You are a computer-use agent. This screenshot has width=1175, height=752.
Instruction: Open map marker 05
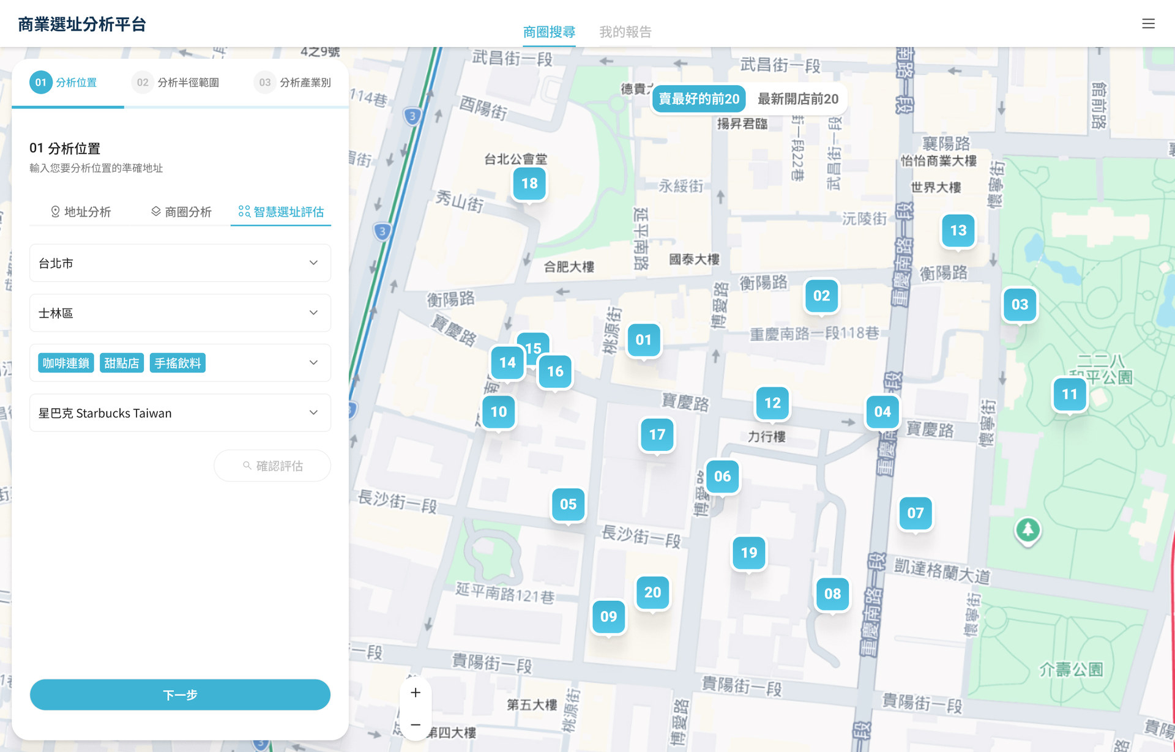(568, 505)
